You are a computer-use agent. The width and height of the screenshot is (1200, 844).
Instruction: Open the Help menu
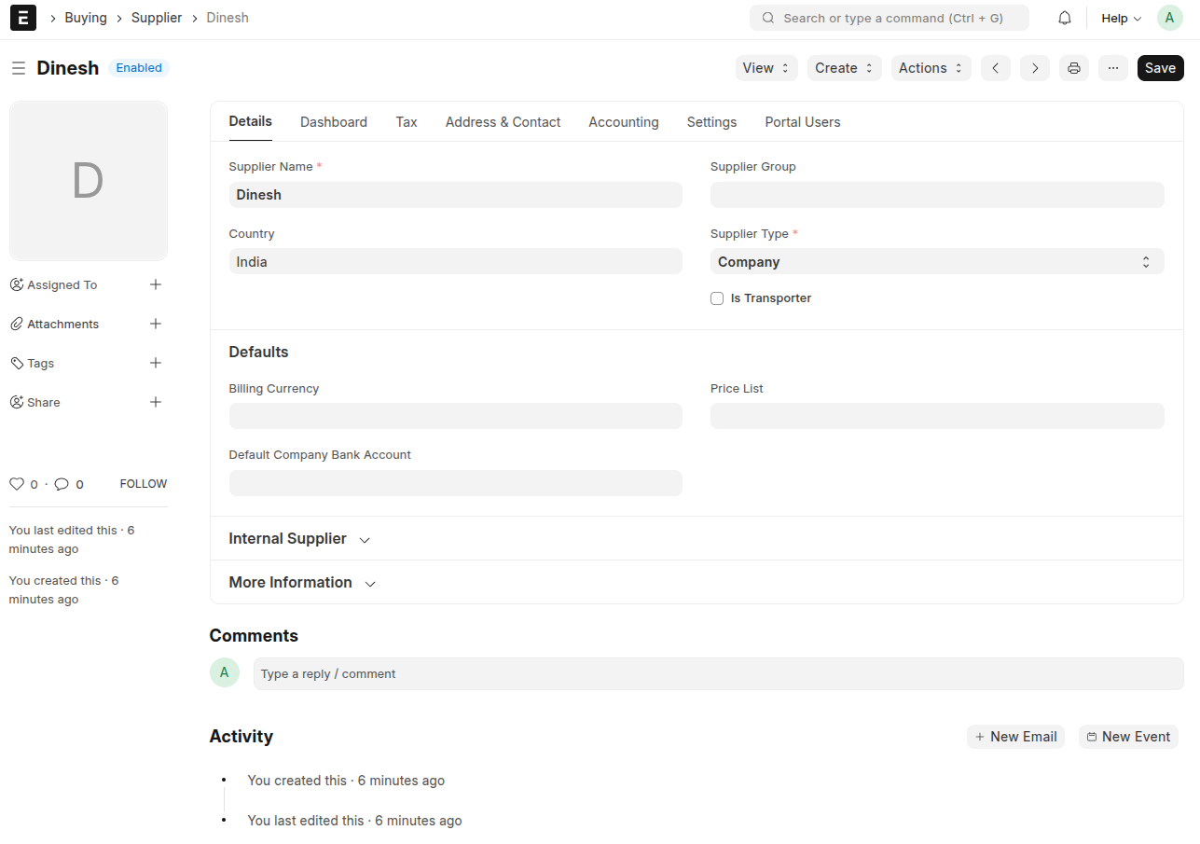pos(1122,18)
